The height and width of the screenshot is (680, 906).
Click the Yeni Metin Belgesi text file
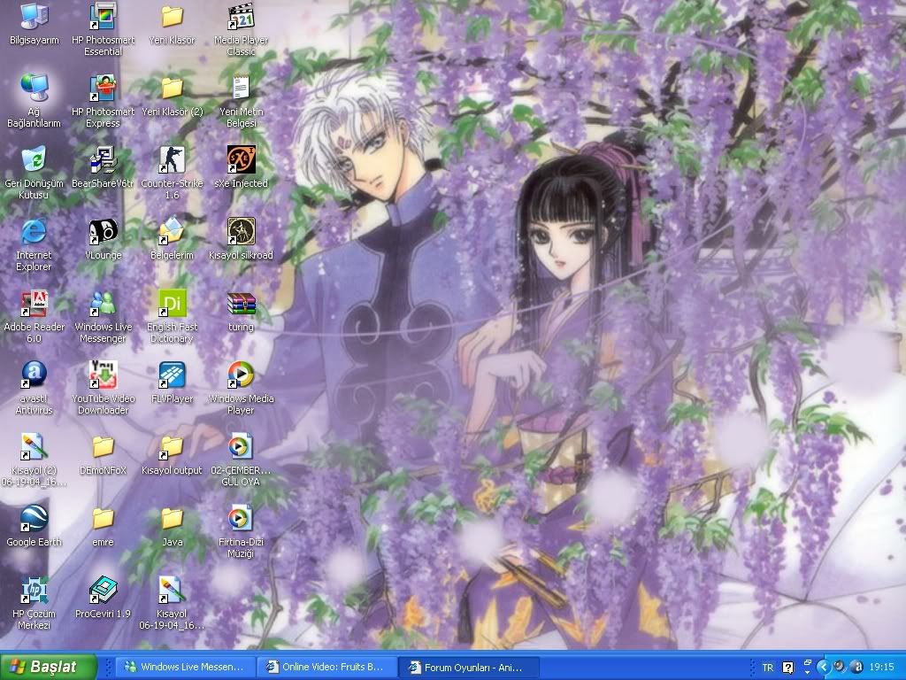point(241,101)
